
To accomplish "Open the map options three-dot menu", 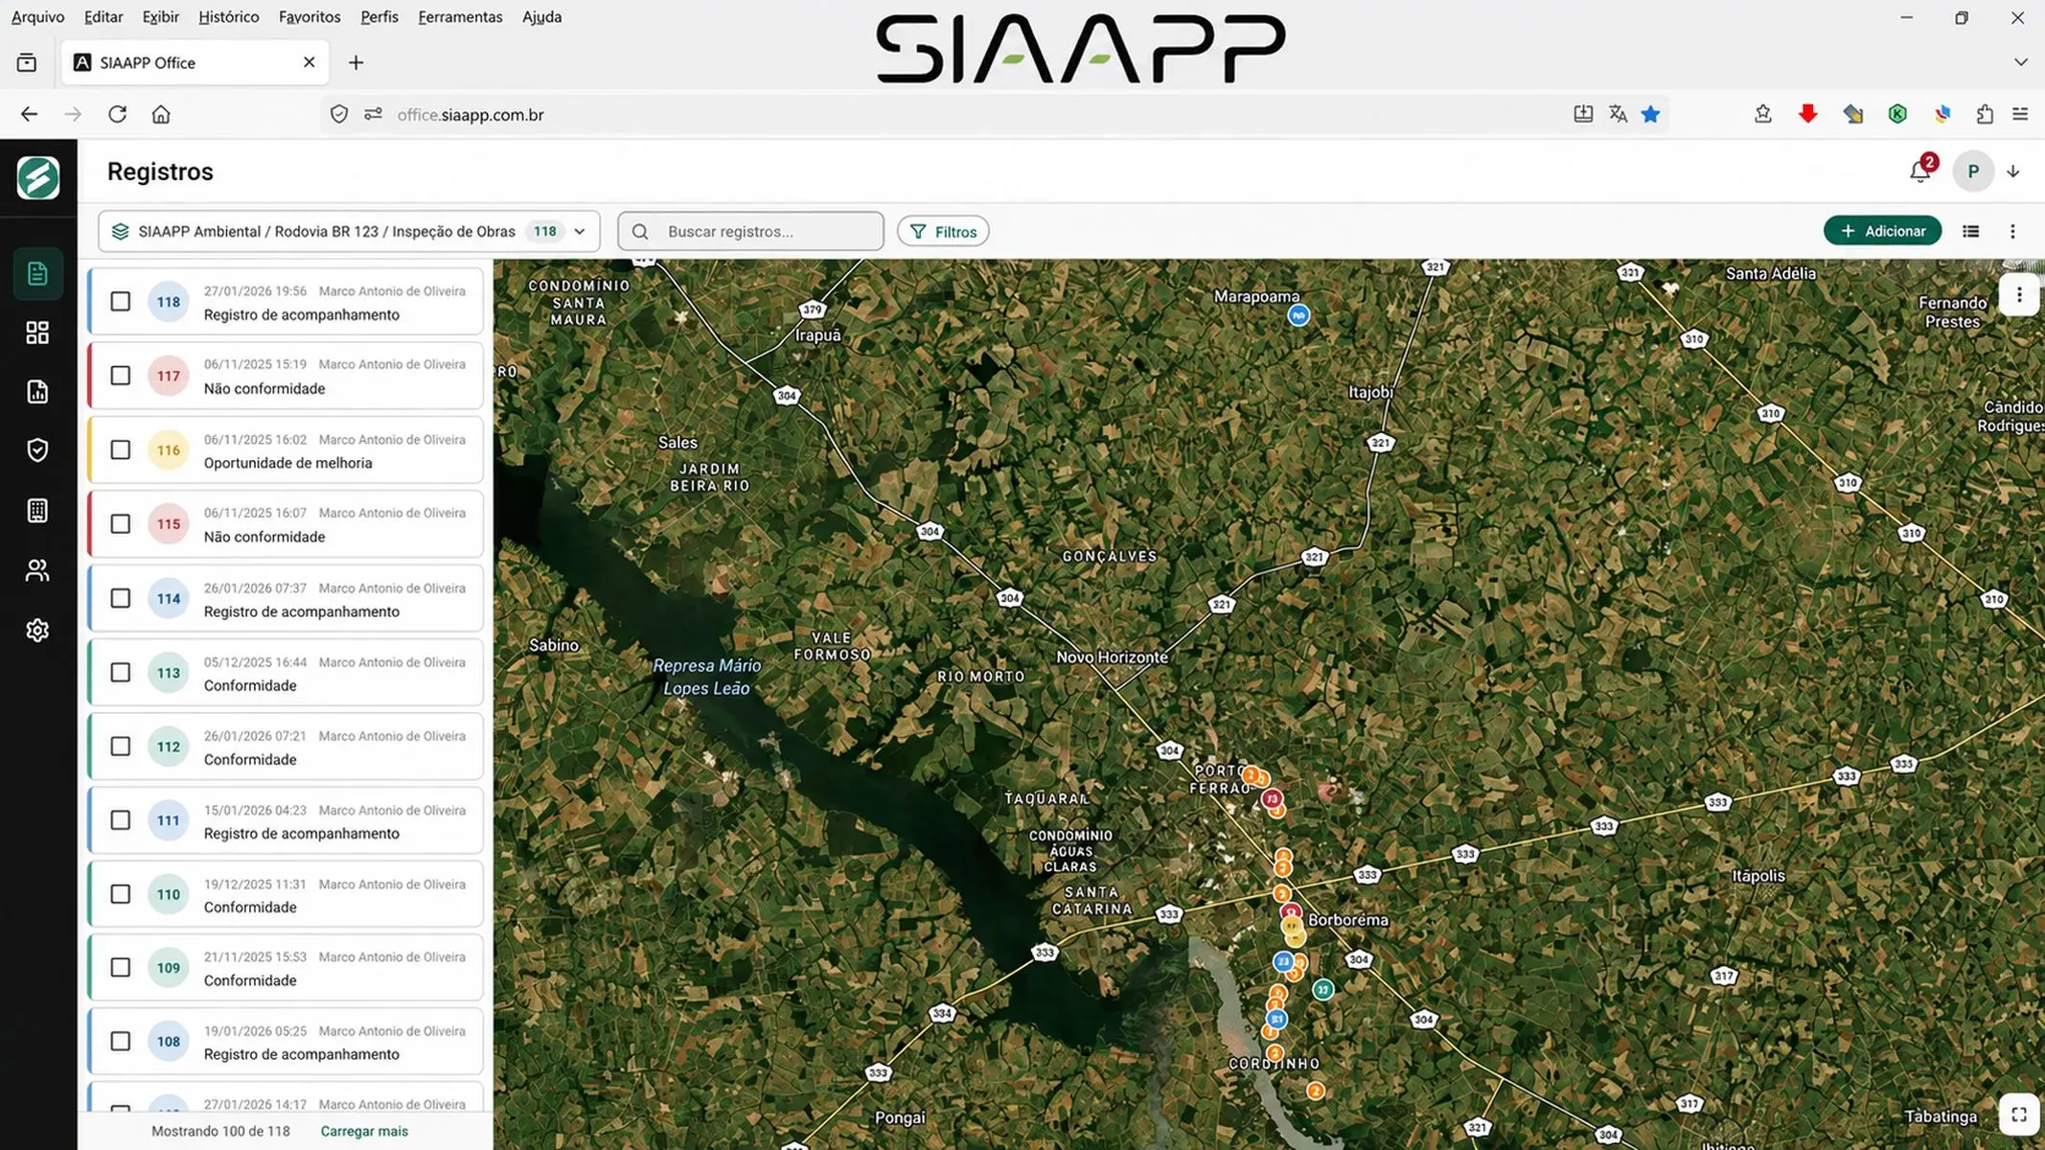I will click(2019, 295).
